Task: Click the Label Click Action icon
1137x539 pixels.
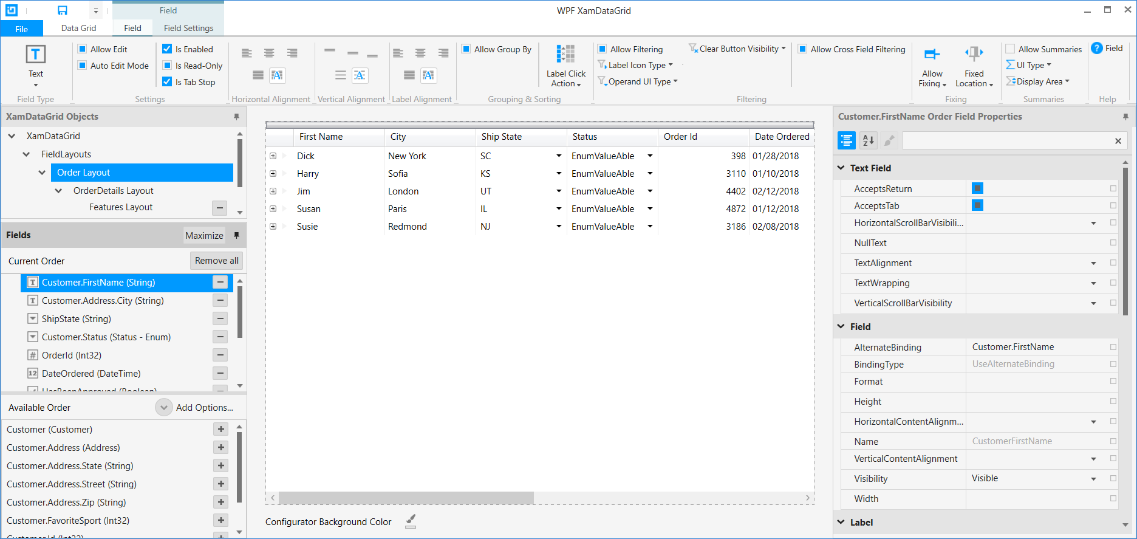Action: [565, 55]
